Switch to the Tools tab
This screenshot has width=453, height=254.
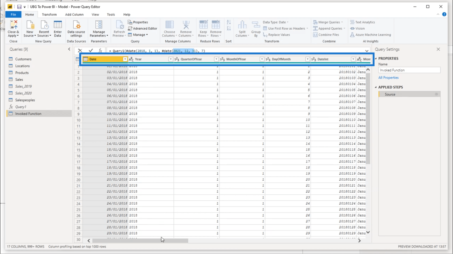coord(111,14)
